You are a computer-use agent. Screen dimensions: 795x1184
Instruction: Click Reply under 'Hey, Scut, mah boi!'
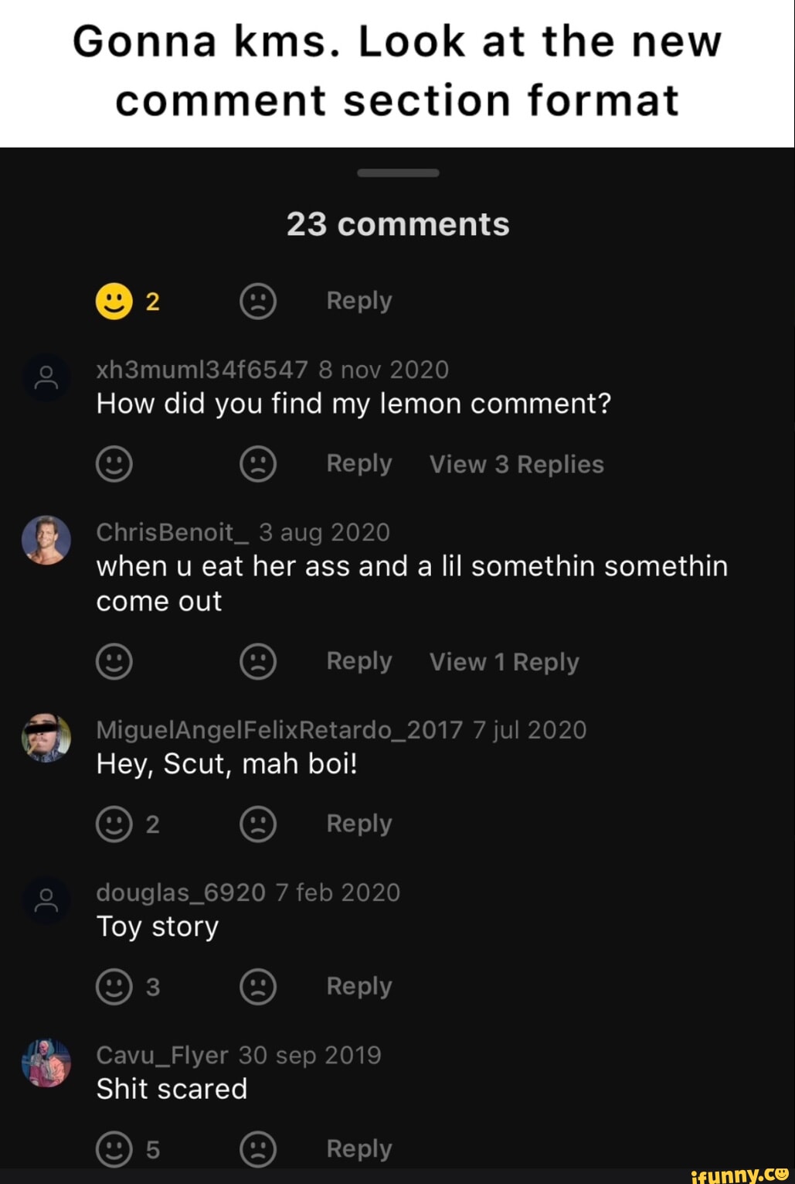358,824
